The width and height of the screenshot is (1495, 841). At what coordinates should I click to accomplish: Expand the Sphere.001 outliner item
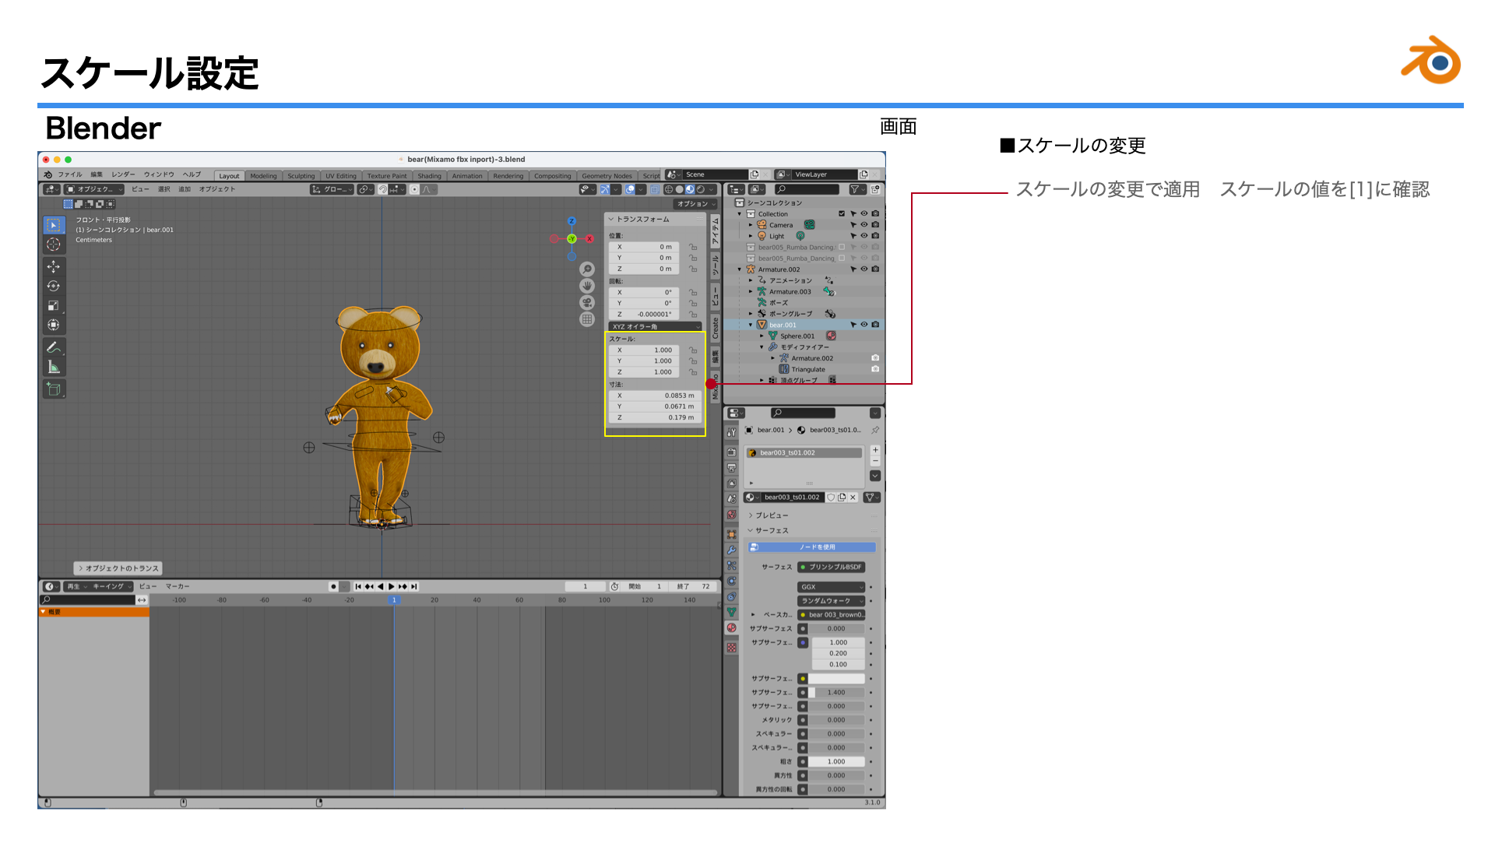click(762, 336)
